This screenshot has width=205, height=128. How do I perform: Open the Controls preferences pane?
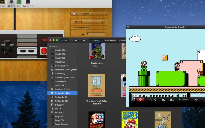[11, 3]
